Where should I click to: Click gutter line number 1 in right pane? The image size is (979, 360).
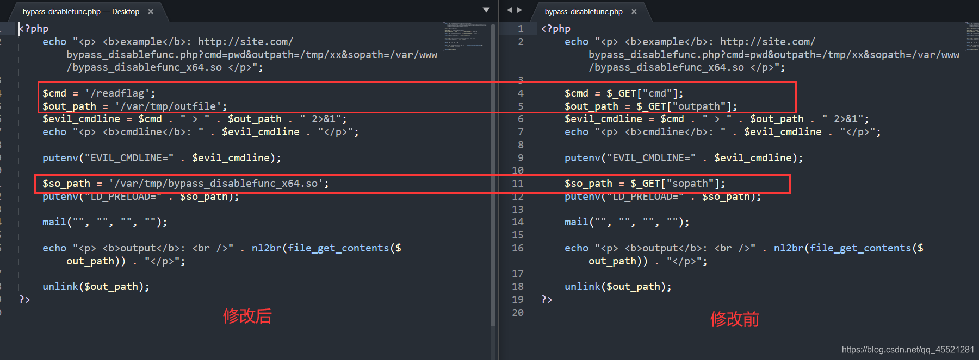521,29
